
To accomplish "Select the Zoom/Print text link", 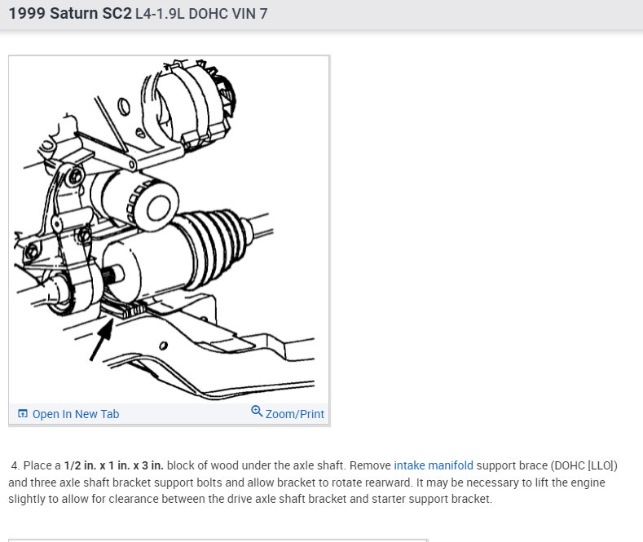I will click(295, 414).
